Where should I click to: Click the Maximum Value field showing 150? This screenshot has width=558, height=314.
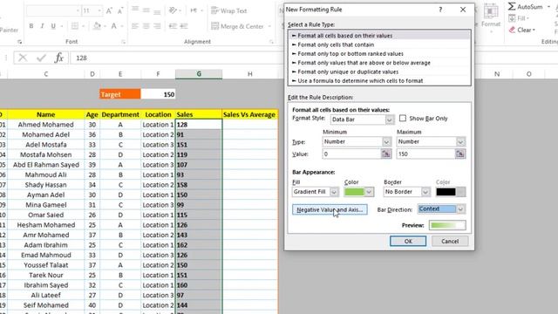click(x=425, y=154)
